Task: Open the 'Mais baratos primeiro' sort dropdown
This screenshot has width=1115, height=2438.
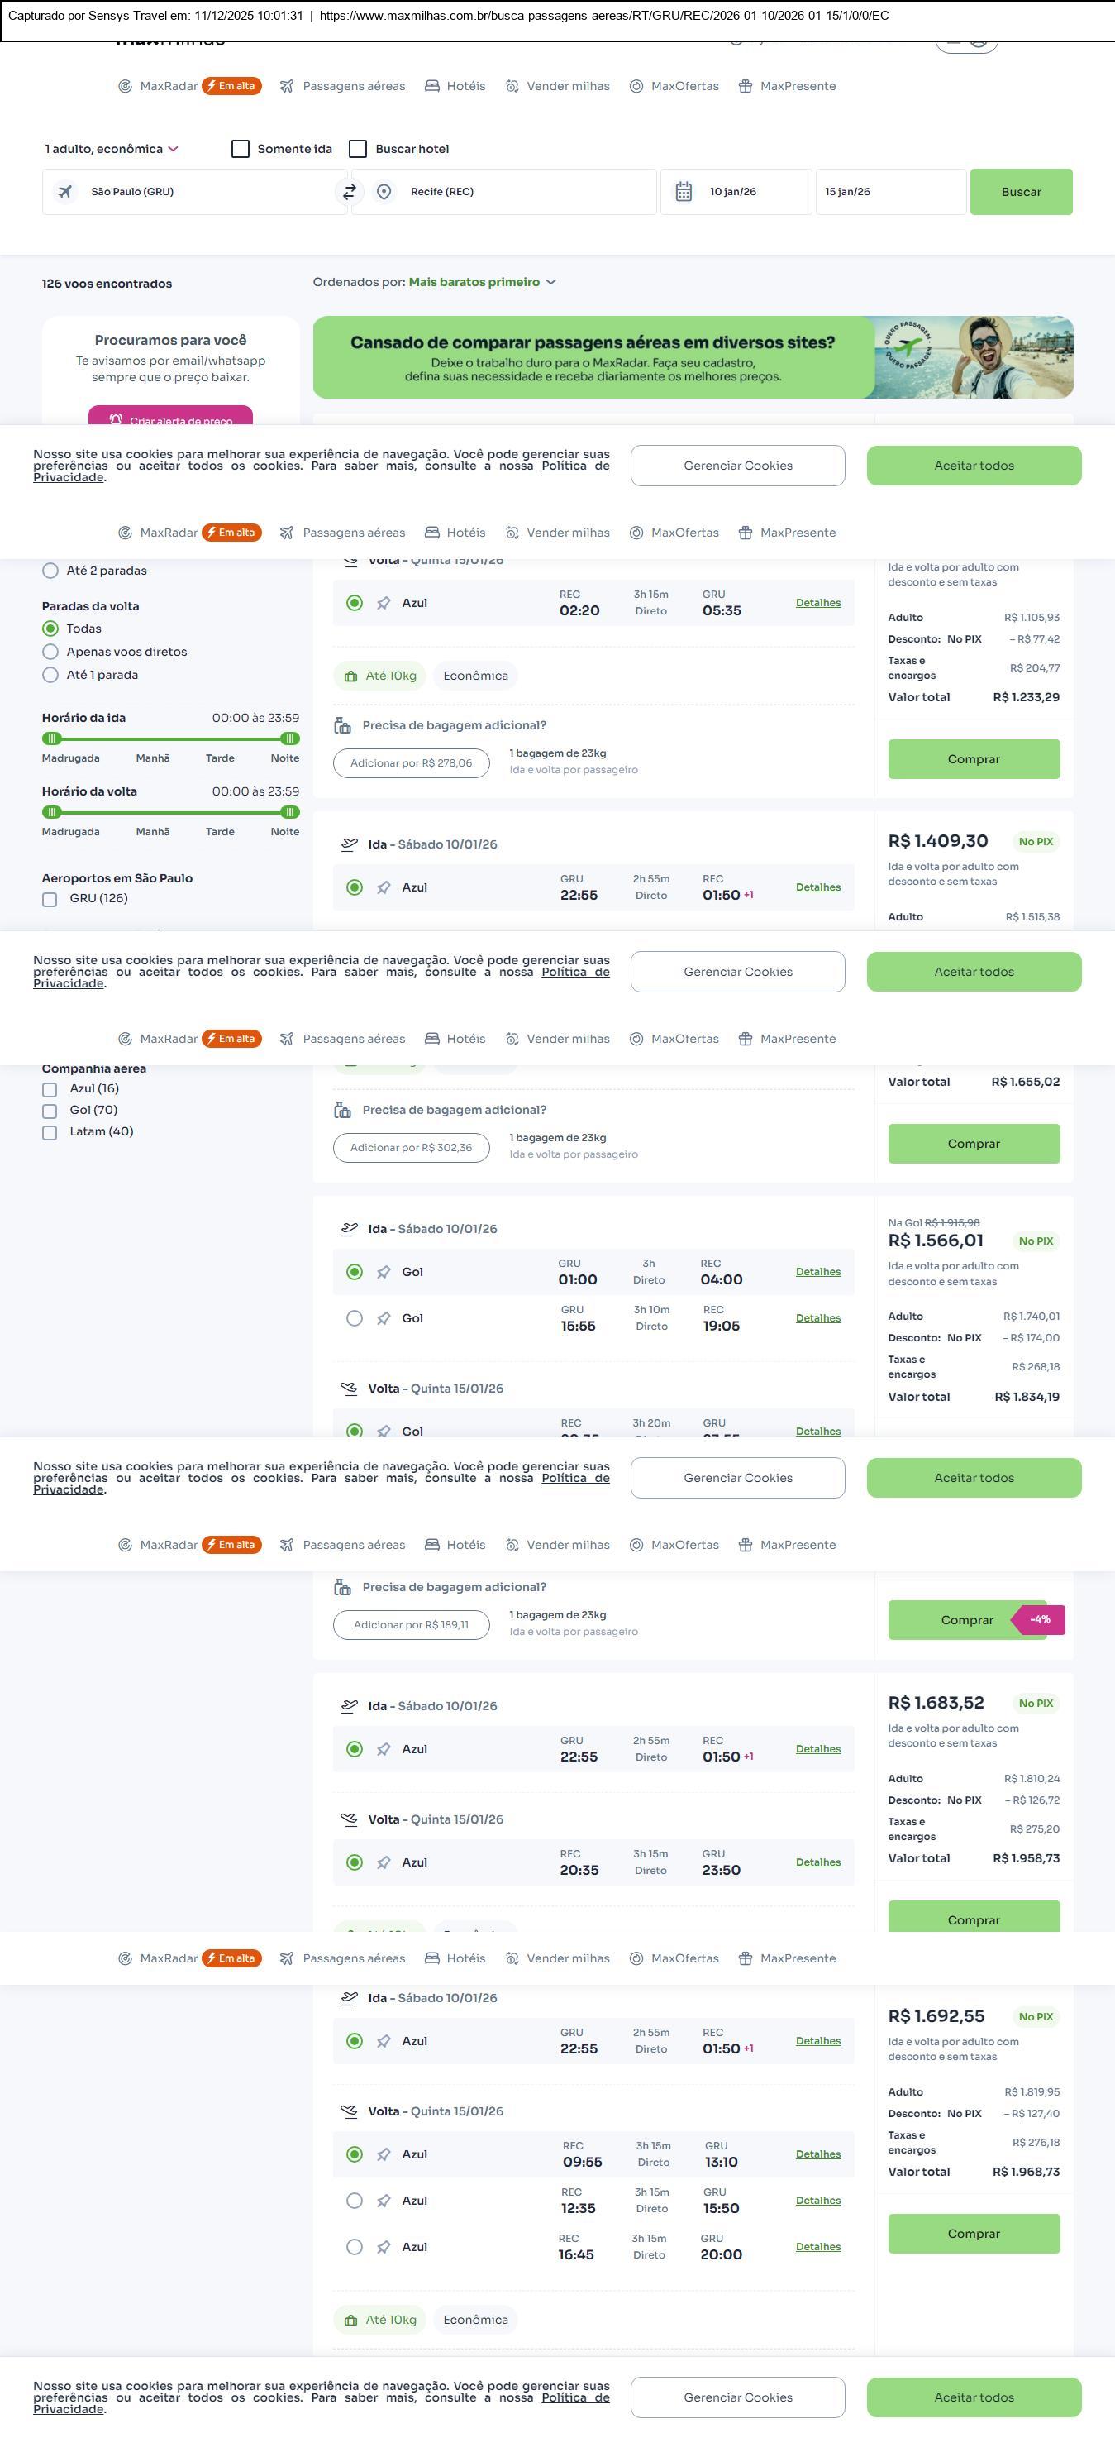Action: point(483,282)
